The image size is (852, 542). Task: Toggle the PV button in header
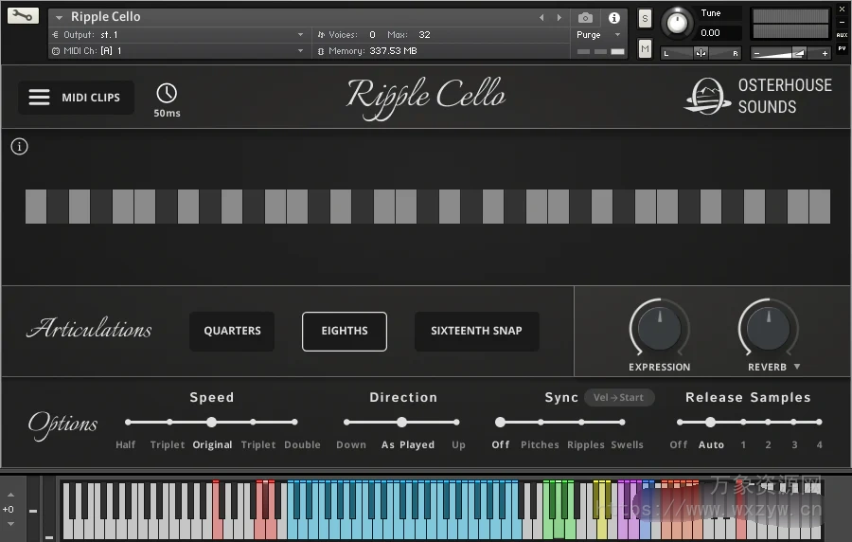pyautogui.click(x=842, y=48)
